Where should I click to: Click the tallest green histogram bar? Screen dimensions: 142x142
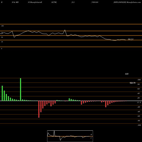click(20, 89)
